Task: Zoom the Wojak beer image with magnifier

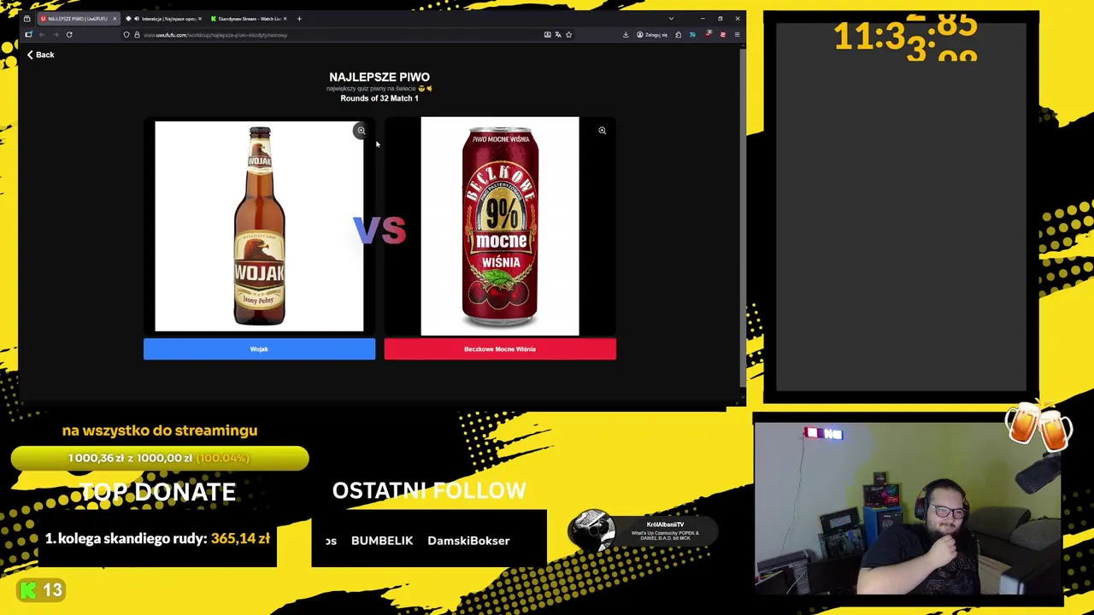Action: [361, 131]
